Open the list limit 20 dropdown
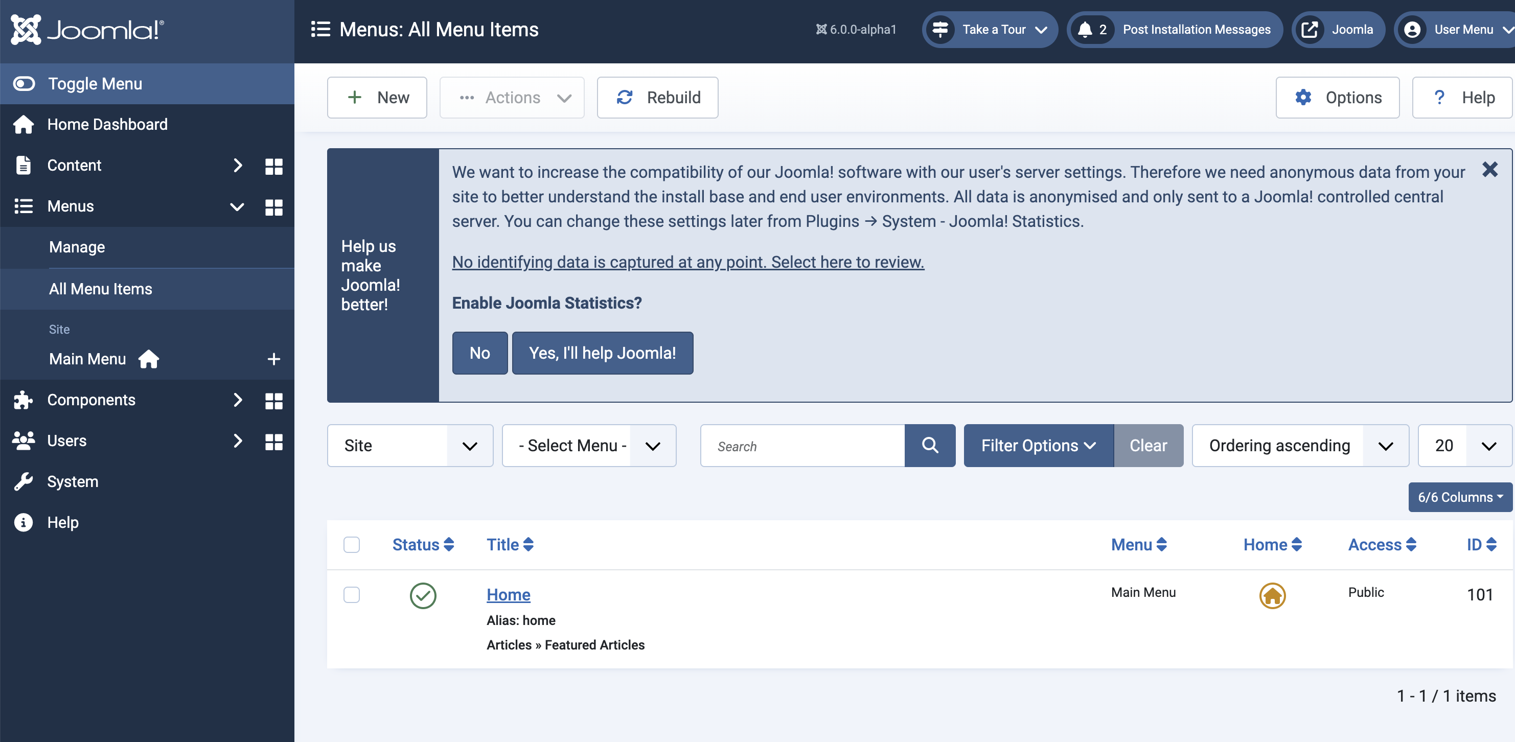This screenshot has width=1515, height=742. point(1464,446)
